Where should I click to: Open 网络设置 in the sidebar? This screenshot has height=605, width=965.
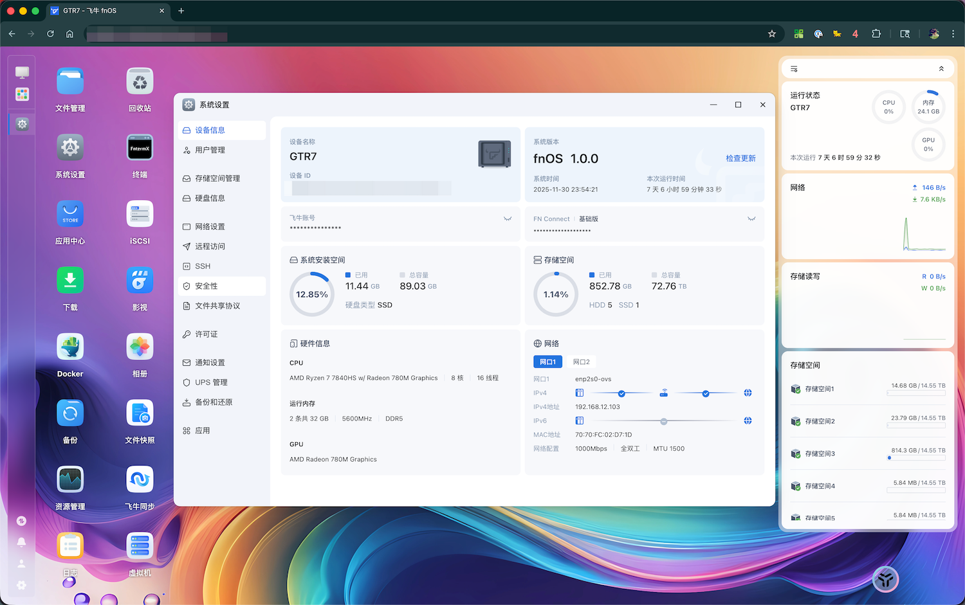[222, 226]
